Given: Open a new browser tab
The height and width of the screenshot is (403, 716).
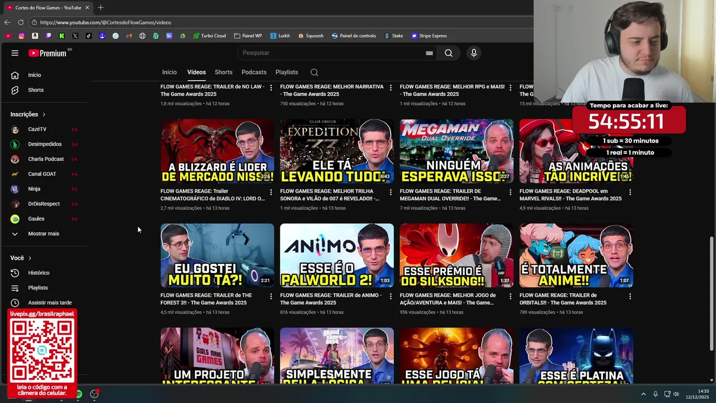Looking at the screenshot, I should click(x=101, y=8).
